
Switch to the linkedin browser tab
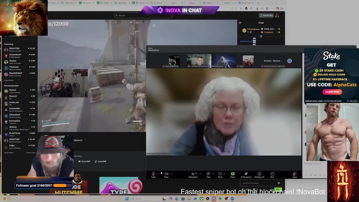click(x=228, y=3)
